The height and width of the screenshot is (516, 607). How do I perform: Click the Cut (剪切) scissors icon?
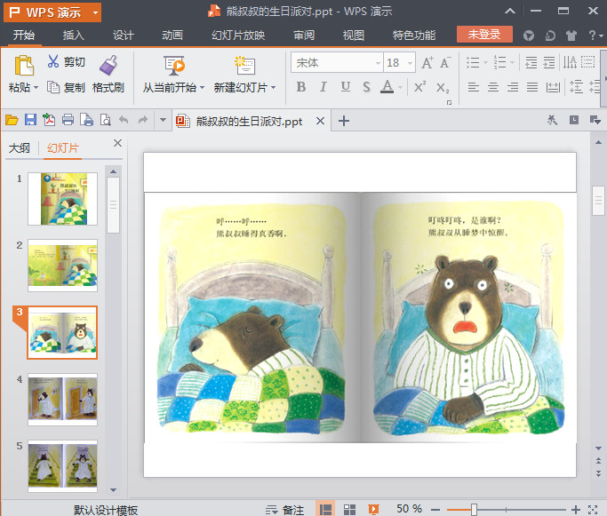pos(53,62)
